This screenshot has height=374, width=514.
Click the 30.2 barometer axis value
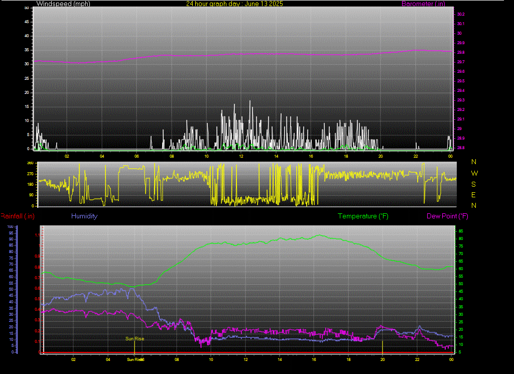(461, 14)
